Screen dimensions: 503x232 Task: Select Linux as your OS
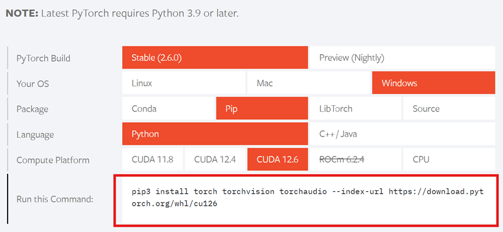pos(184,83)
